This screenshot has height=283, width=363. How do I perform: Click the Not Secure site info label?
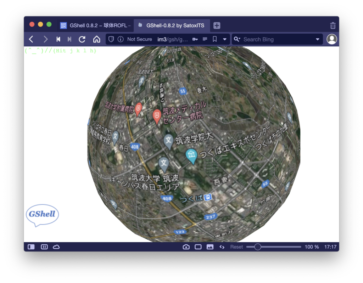tap(139, 39)
